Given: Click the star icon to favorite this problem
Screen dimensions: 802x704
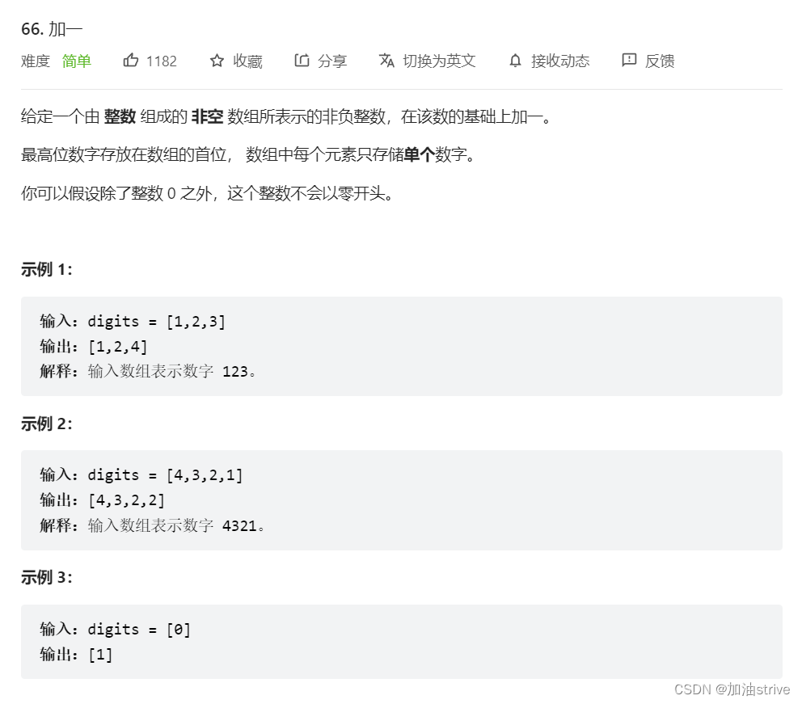Looking at the screenshot, I should tap(217, 61).
